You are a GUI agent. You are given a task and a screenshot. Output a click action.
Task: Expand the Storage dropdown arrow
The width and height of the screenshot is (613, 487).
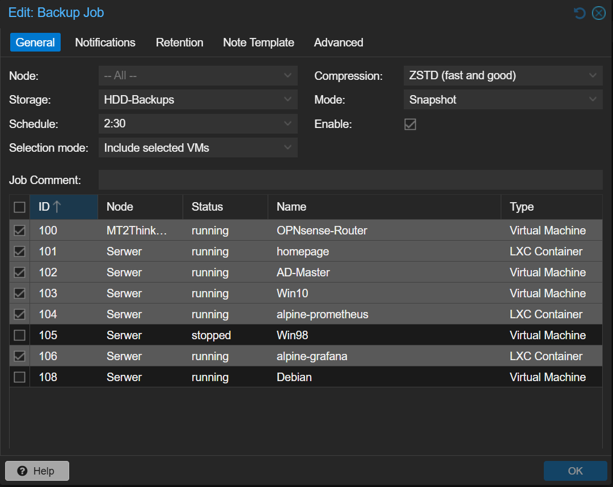[288, 100]
